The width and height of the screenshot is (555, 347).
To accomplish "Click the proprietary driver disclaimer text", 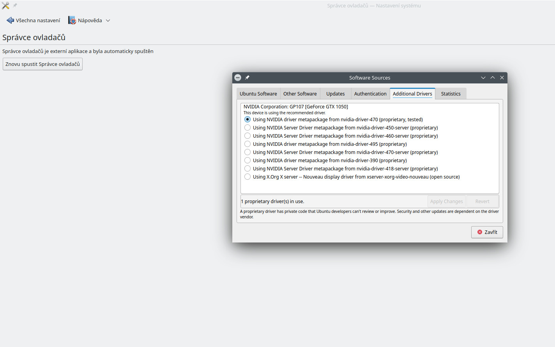I will pos(369,214).
